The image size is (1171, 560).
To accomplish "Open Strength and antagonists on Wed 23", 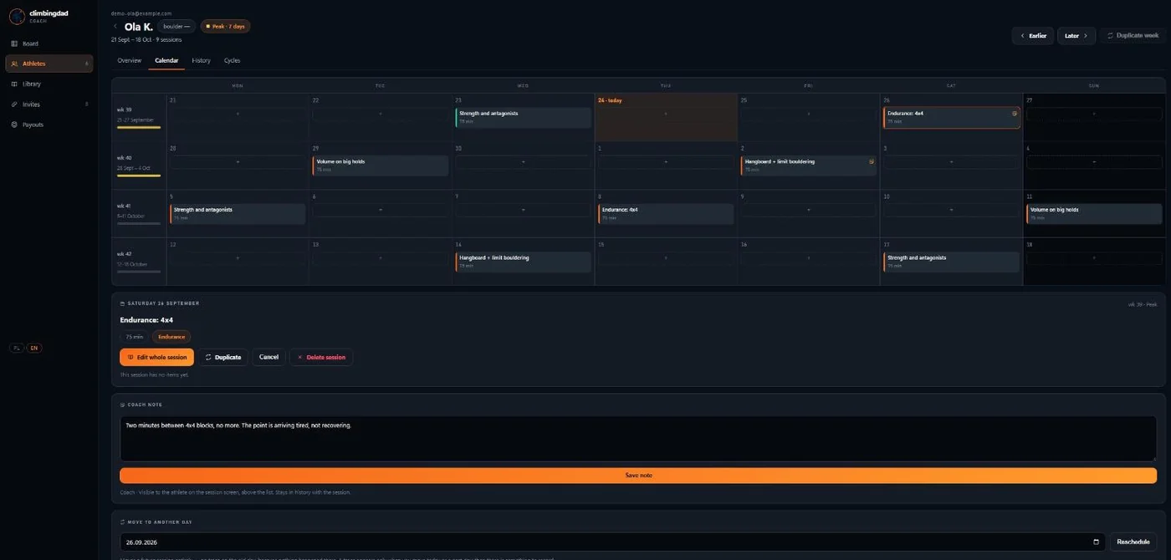I will [x=524, y=117].
